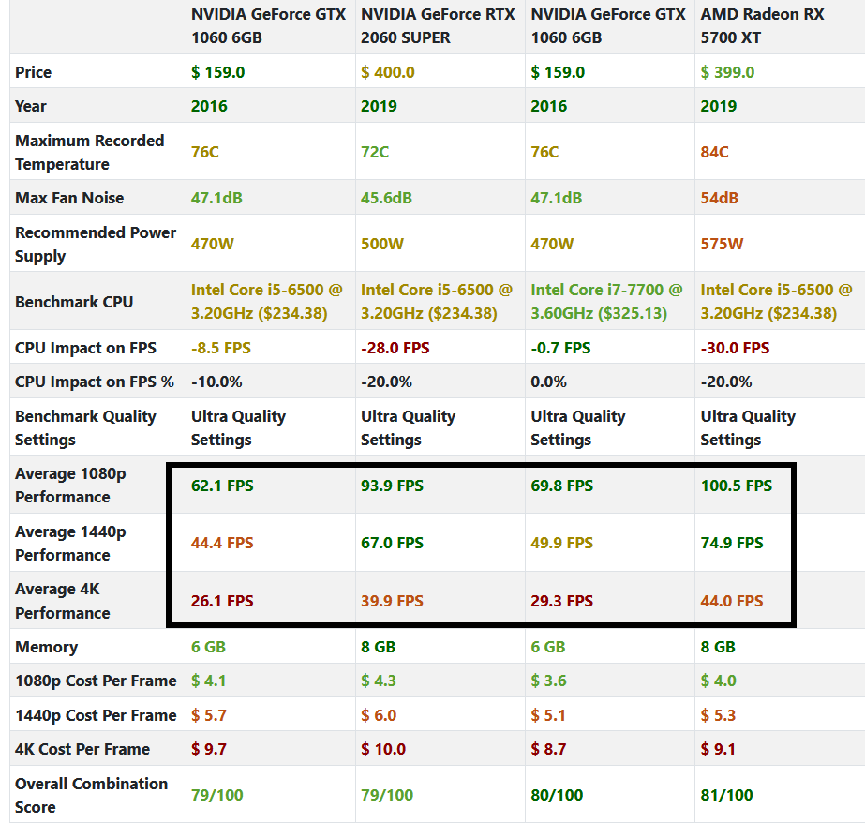This screenshot has width=865, height=823.
Task: Click the Max Fan Noise row label
Action: pyautogui.click(x=69, y=198)
